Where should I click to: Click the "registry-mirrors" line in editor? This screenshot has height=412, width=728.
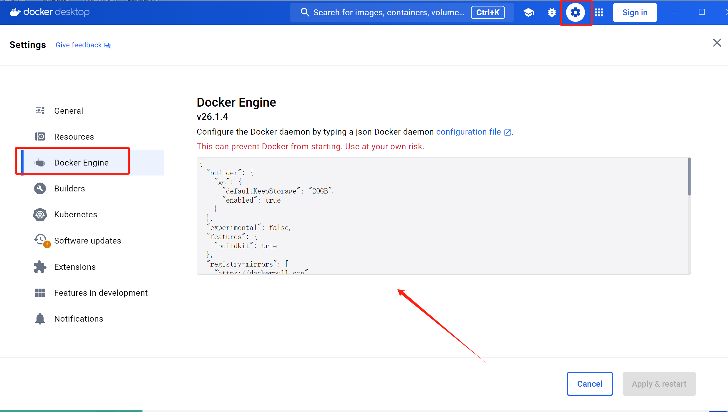[x=248, y=264]
